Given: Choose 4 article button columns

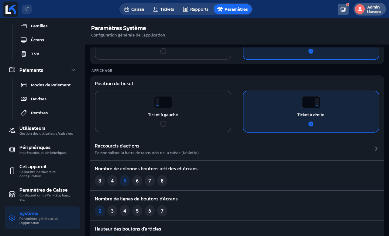Looking at the screenshot, I should (112, 181).
